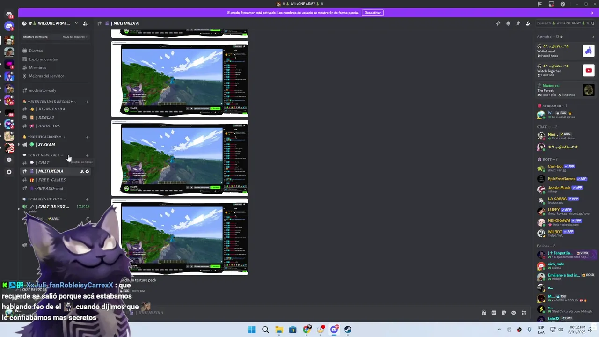Image resolution: width=599 pixels, height=337 pixels.
Task: Select the BIENVENIDA channel
Action: point(55,109)
